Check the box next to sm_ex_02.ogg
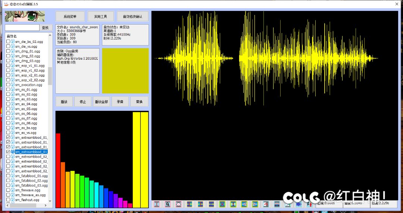Viewport: 403px width, 213px height. coord(8,94)
